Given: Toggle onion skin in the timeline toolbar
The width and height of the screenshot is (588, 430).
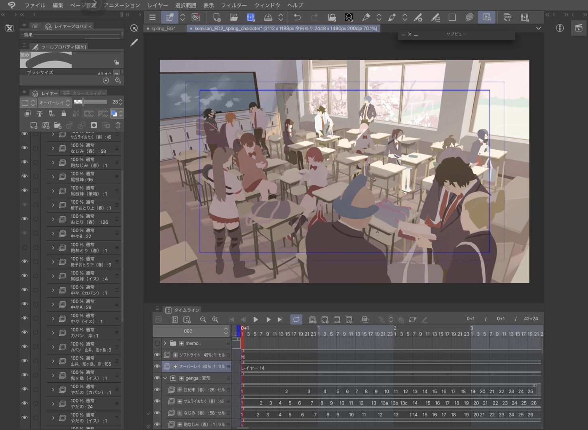Looking at the screenshot, I should pos(365,319).
